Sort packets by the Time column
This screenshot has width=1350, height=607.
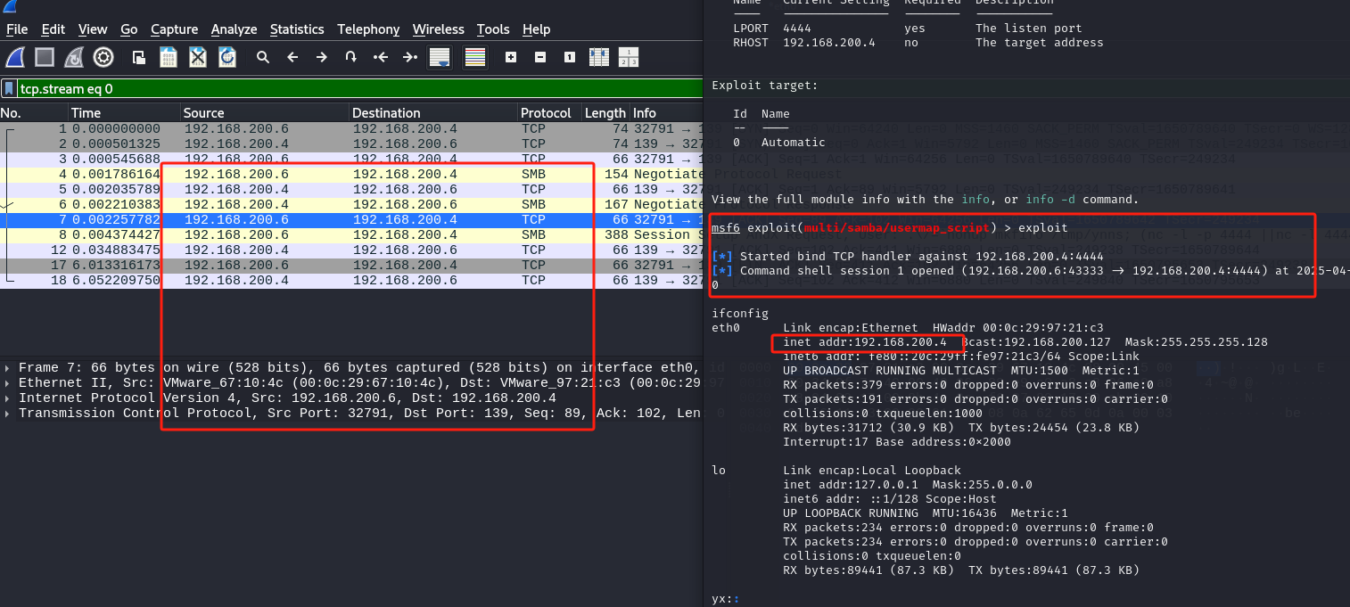(124, 113)
